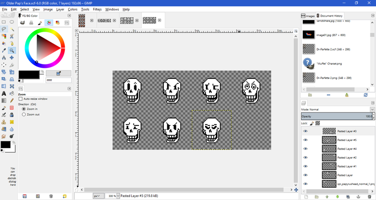Open the File menu
The image size is (376, 200).
click(x=5, y=9)
